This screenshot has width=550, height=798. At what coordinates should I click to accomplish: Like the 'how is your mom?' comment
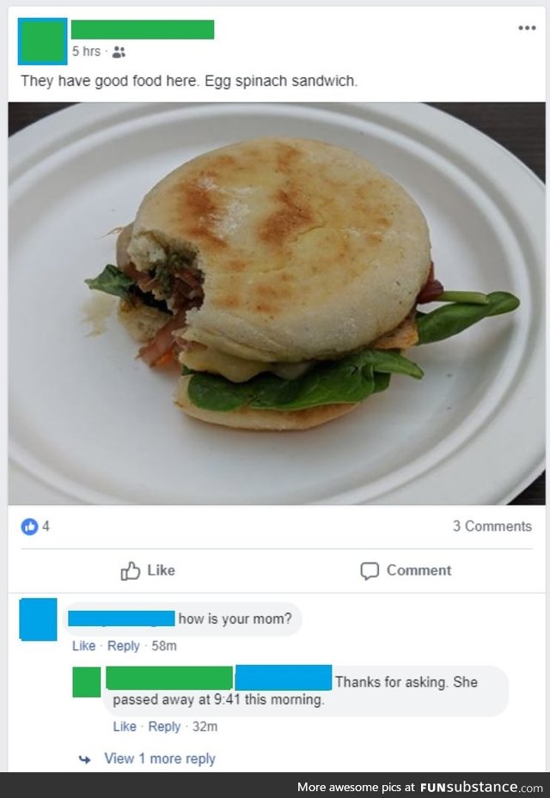pos(84,646)
